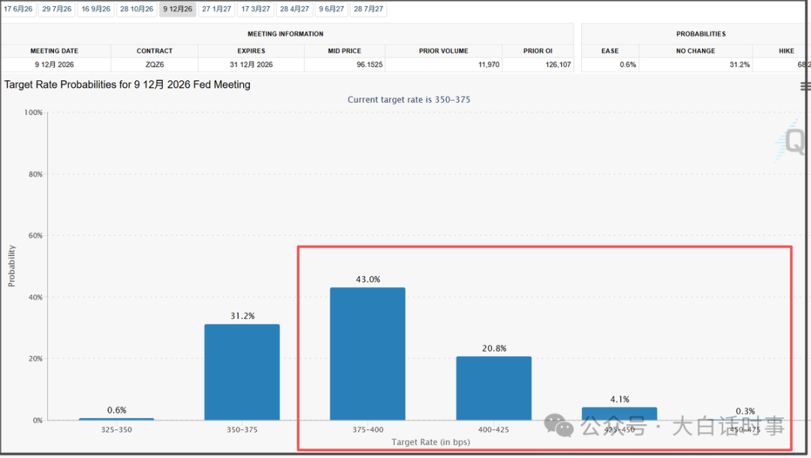Select the 17 6月26 meeting tab
Image resolution: width=811 pixels, height=458 pixels.
pos(18,9)
